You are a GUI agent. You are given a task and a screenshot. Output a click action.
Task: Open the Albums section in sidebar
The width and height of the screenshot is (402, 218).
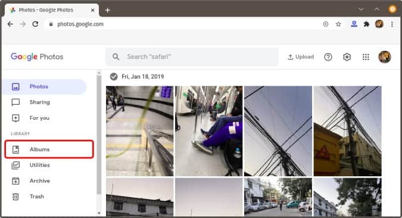[x=49, y=149]
